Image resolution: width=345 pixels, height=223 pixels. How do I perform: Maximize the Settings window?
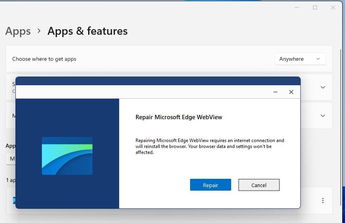click(315, 7)
